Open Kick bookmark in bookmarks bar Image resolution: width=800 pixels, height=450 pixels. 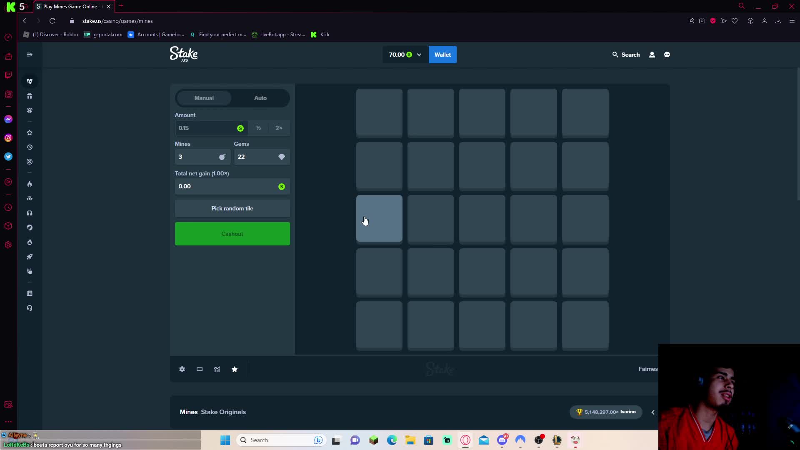[x=320, y=35]
